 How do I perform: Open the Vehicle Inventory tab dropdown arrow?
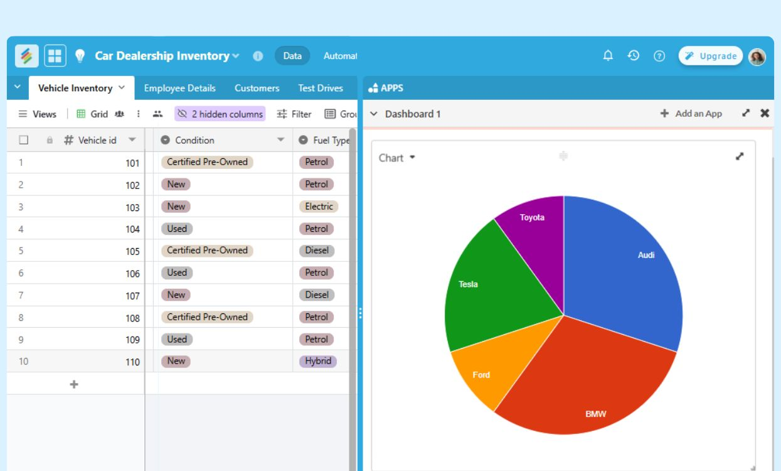click(122, 88)
